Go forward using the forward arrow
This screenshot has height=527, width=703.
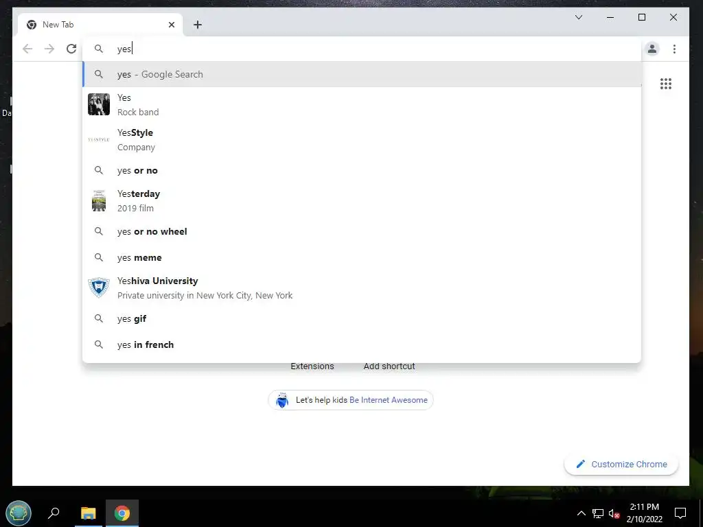click(49, 49)
